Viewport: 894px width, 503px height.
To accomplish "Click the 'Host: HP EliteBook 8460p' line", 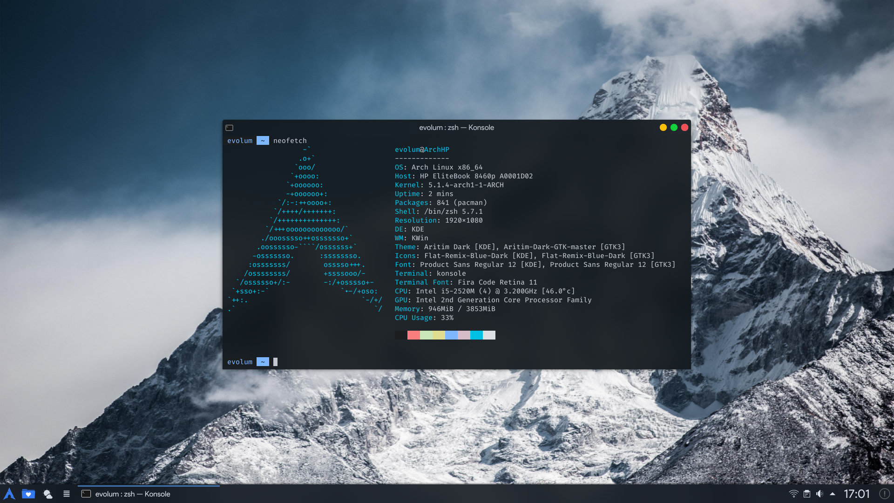I will coord(464,176).
